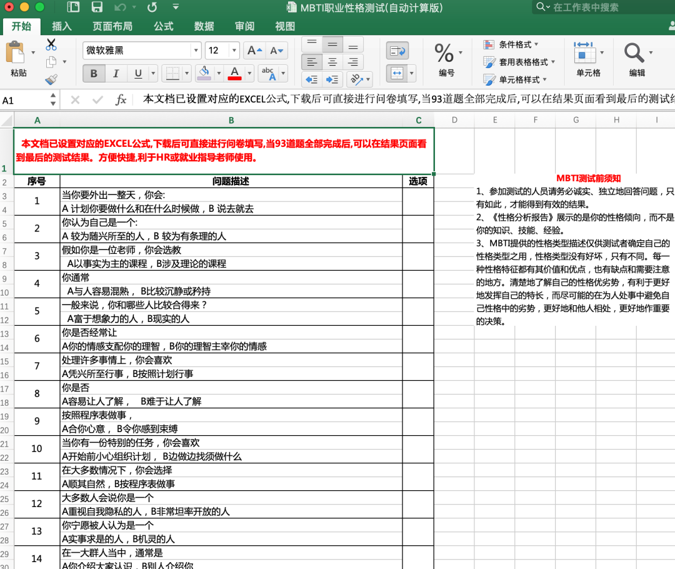This screenshot has width=675, height=569.
Task: Switch to the 审阅 tab
Action: point(244,26)
